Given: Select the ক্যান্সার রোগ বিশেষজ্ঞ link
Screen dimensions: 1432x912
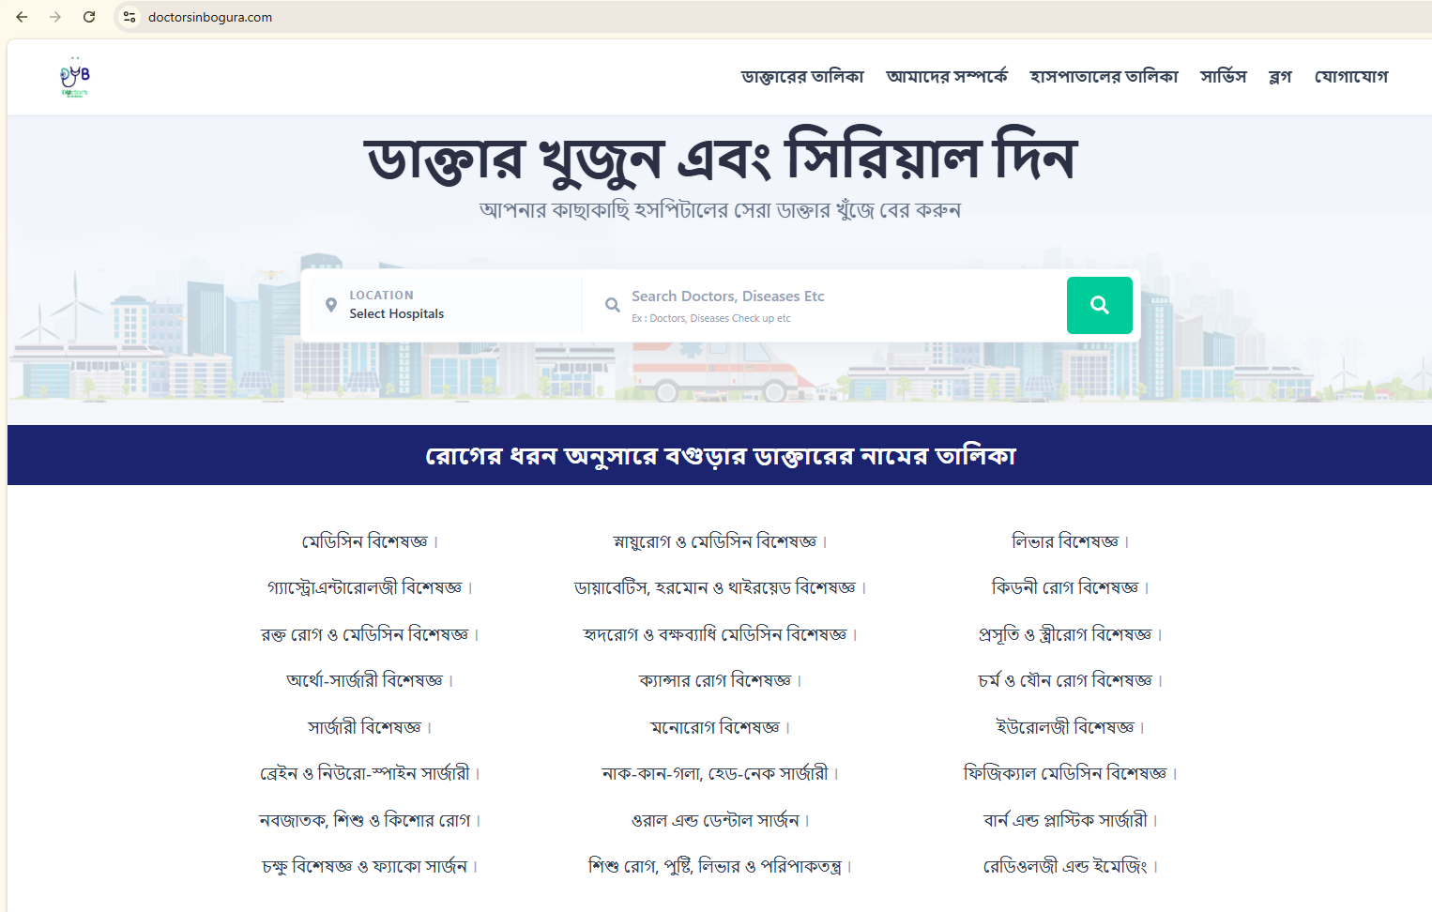Looking at the screenshot, I should (715, 680).
